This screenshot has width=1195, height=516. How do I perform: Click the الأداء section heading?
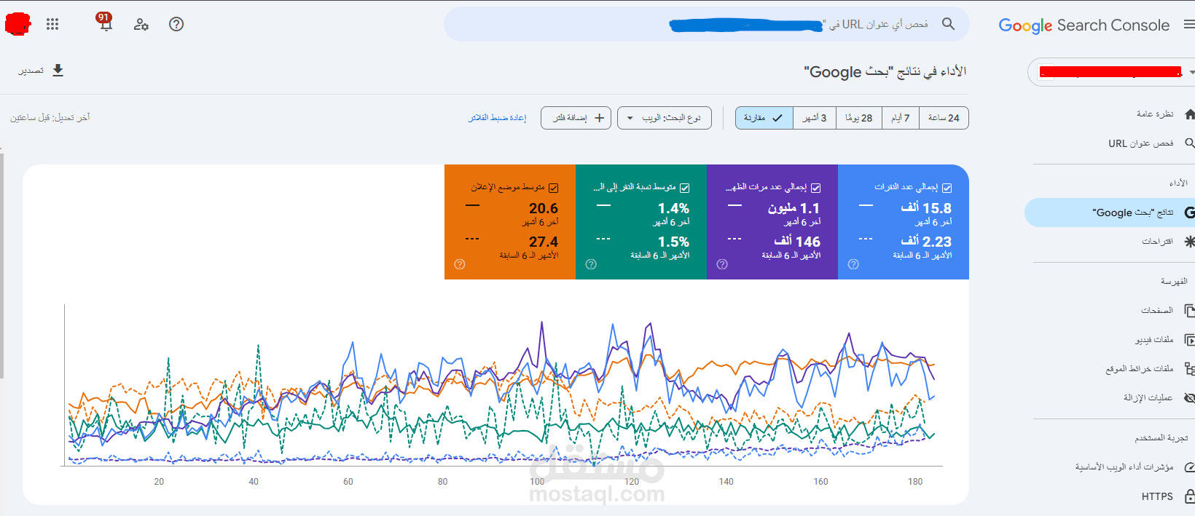pyautogui.click(x=1178, y=183)
